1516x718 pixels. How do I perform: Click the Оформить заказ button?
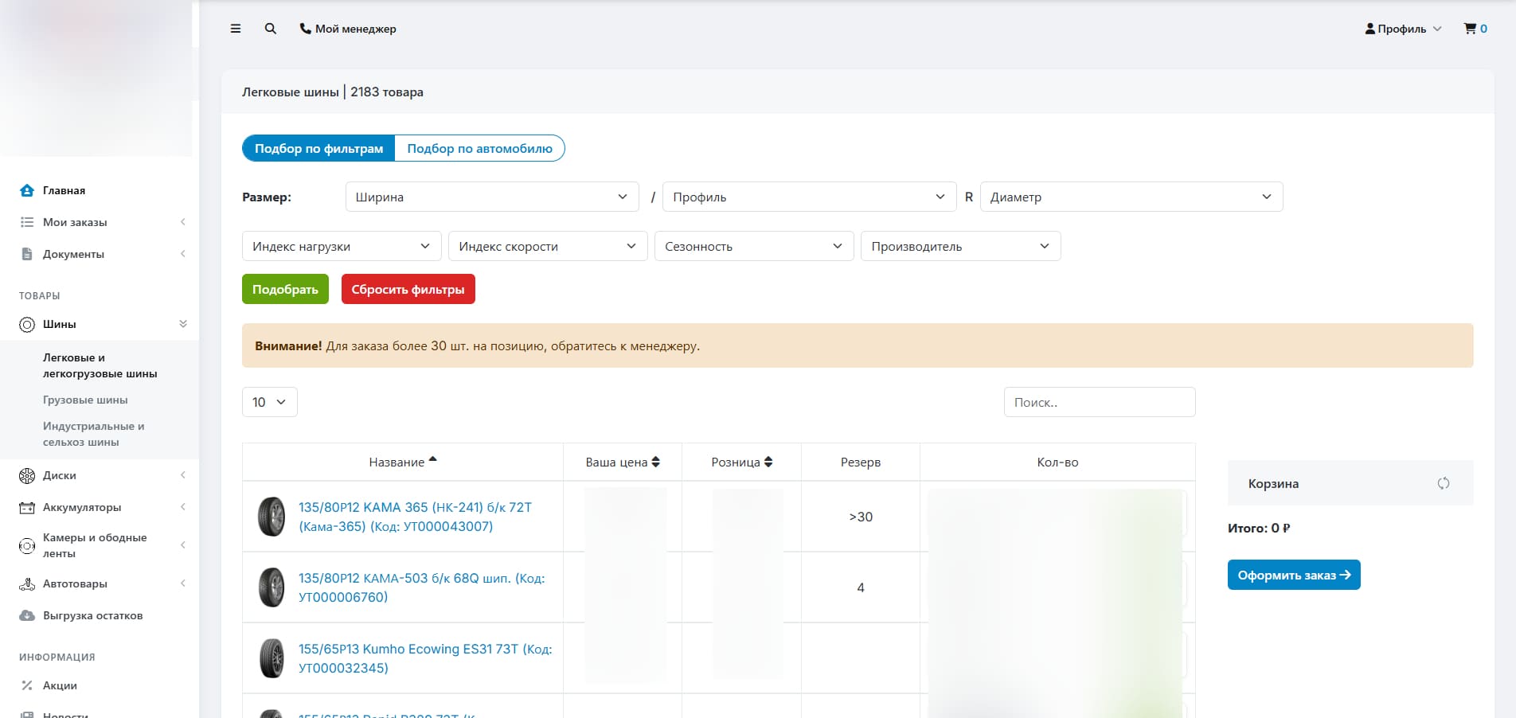(1294, 575)
